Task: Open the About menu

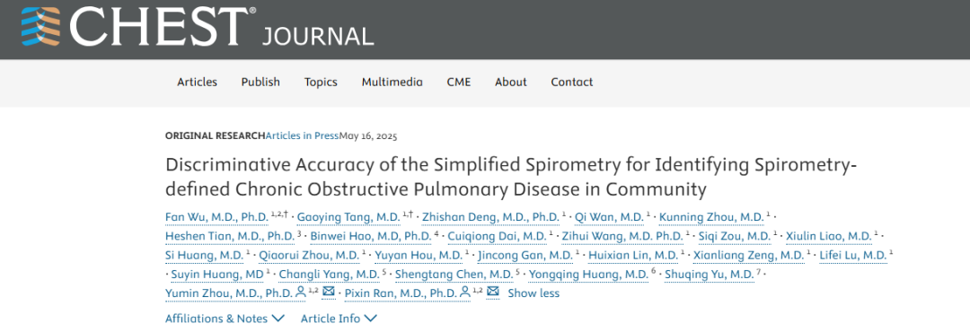Action: pyautogui.click(x=511, y=82)
